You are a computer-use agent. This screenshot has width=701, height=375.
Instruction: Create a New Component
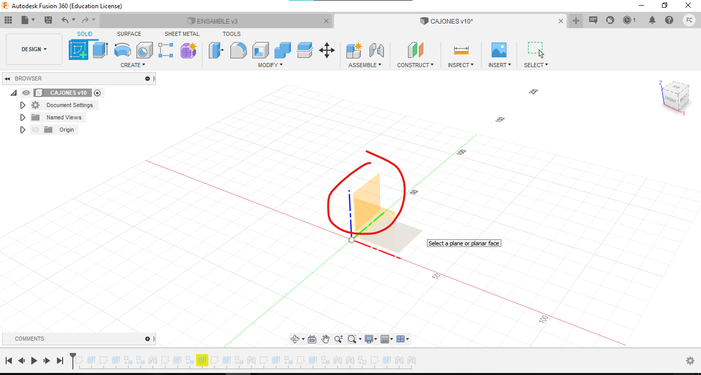[354, 50]
